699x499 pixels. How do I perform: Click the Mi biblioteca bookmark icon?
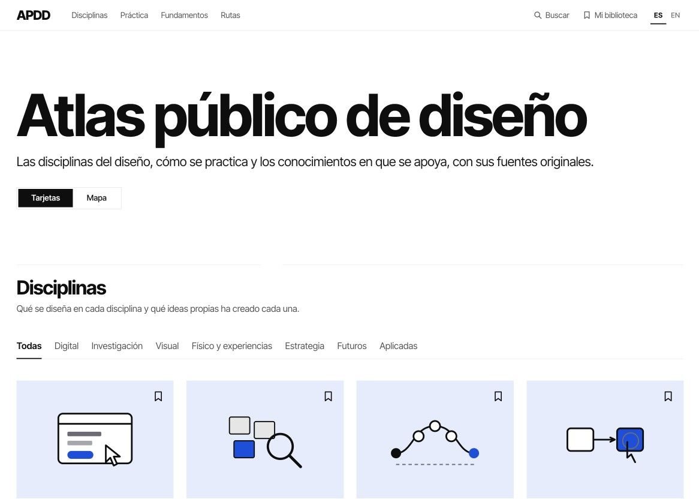(x=587, y=15)
